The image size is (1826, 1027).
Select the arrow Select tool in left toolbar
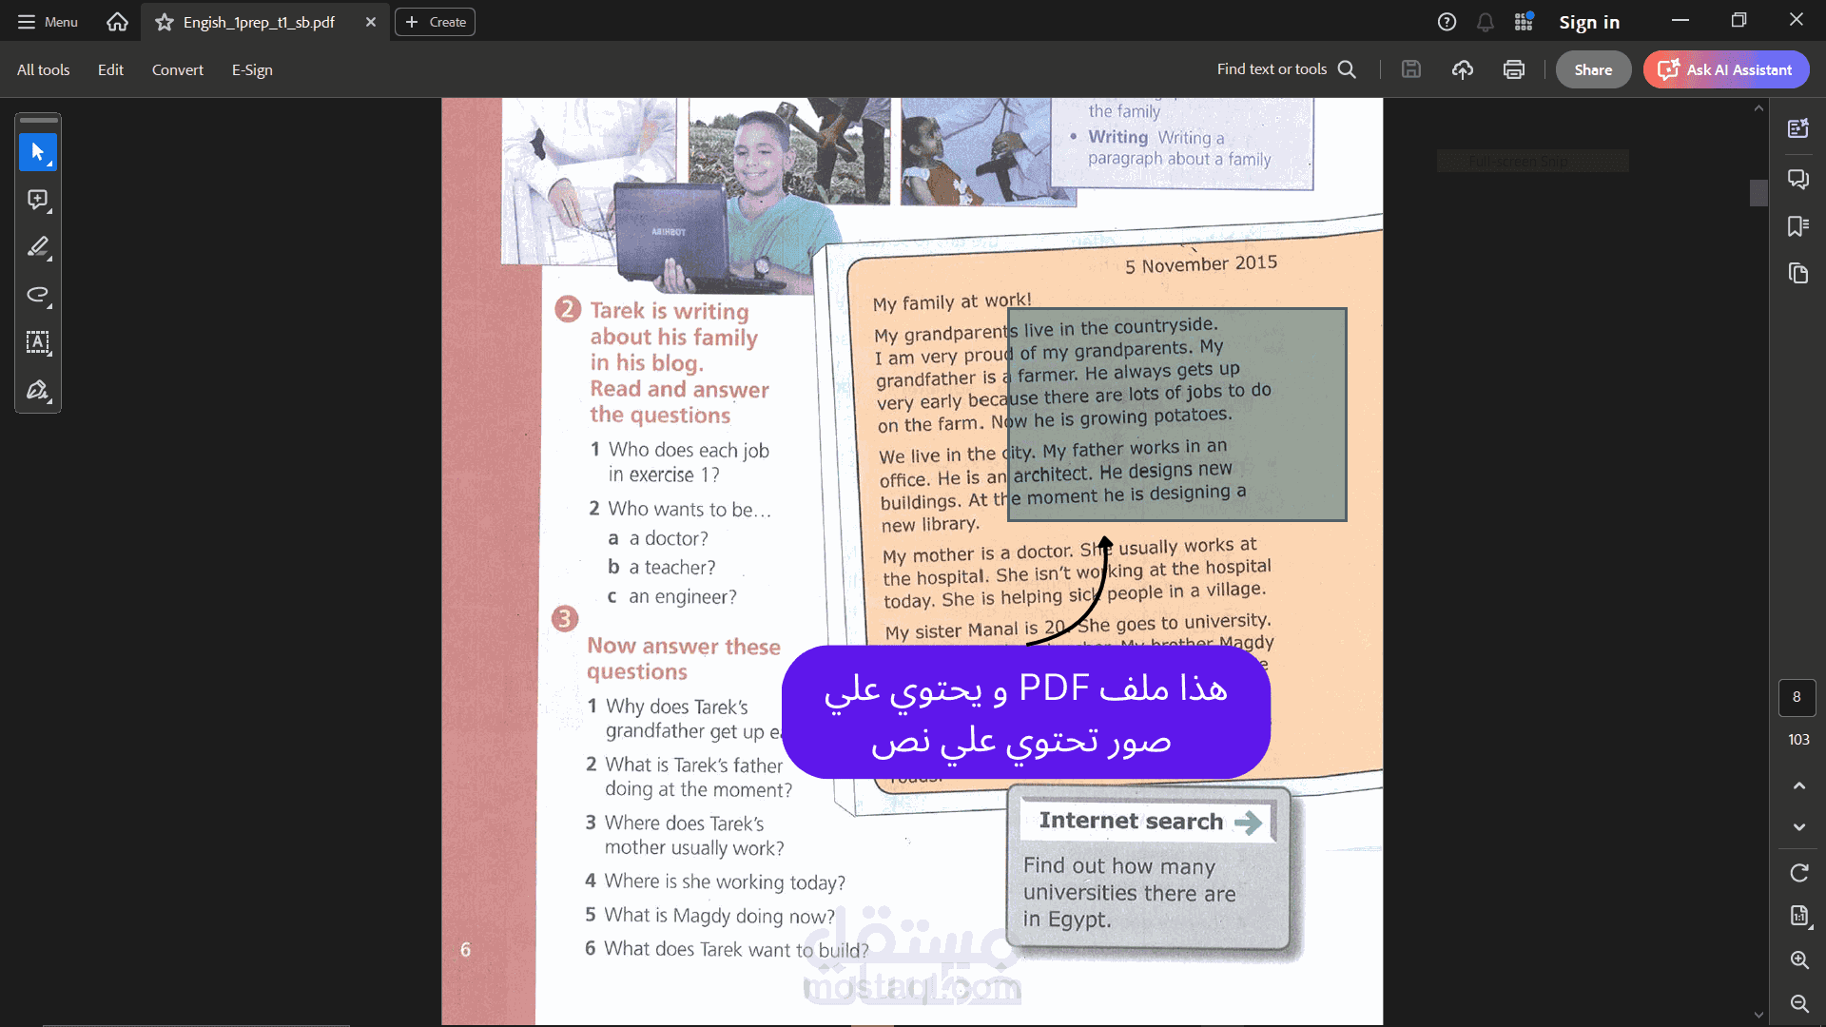(x=38, y=152)
